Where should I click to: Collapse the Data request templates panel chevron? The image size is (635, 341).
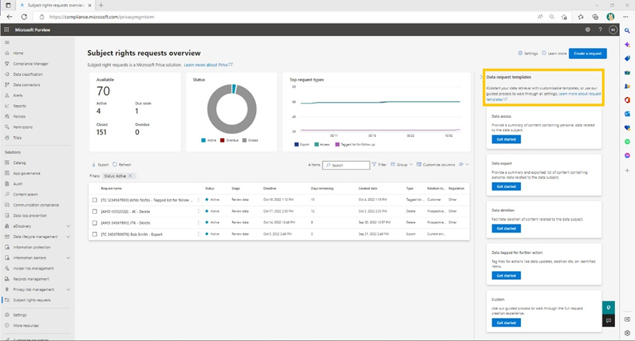[x=481, y=77]
